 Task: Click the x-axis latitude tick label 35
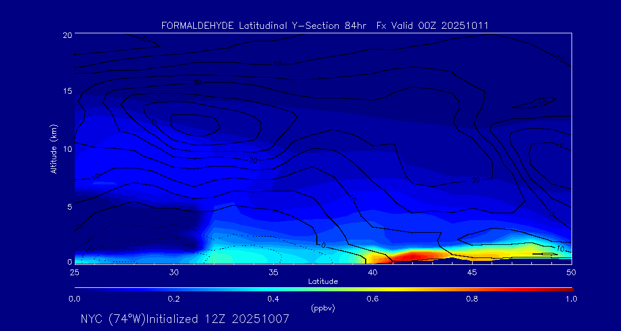273,272
